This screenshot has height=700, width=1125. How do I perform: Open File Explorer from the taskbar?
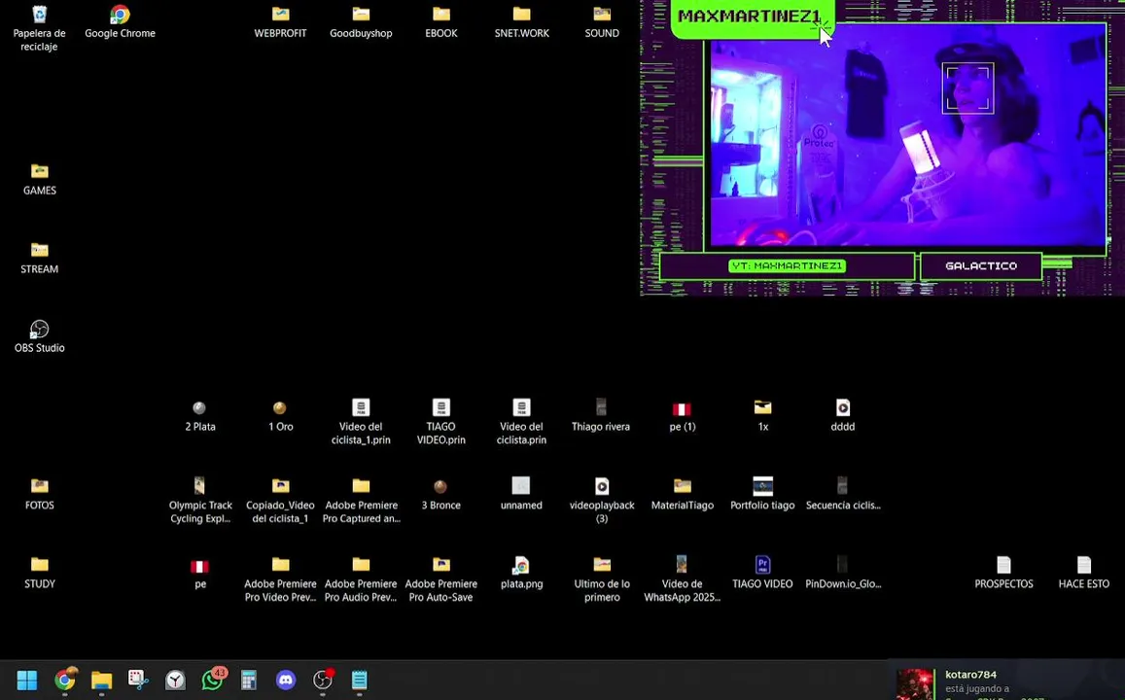(x=102, y=680)
